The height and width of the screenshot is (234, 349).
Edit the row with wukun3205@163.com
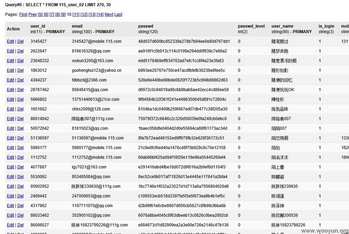point(10,61)
